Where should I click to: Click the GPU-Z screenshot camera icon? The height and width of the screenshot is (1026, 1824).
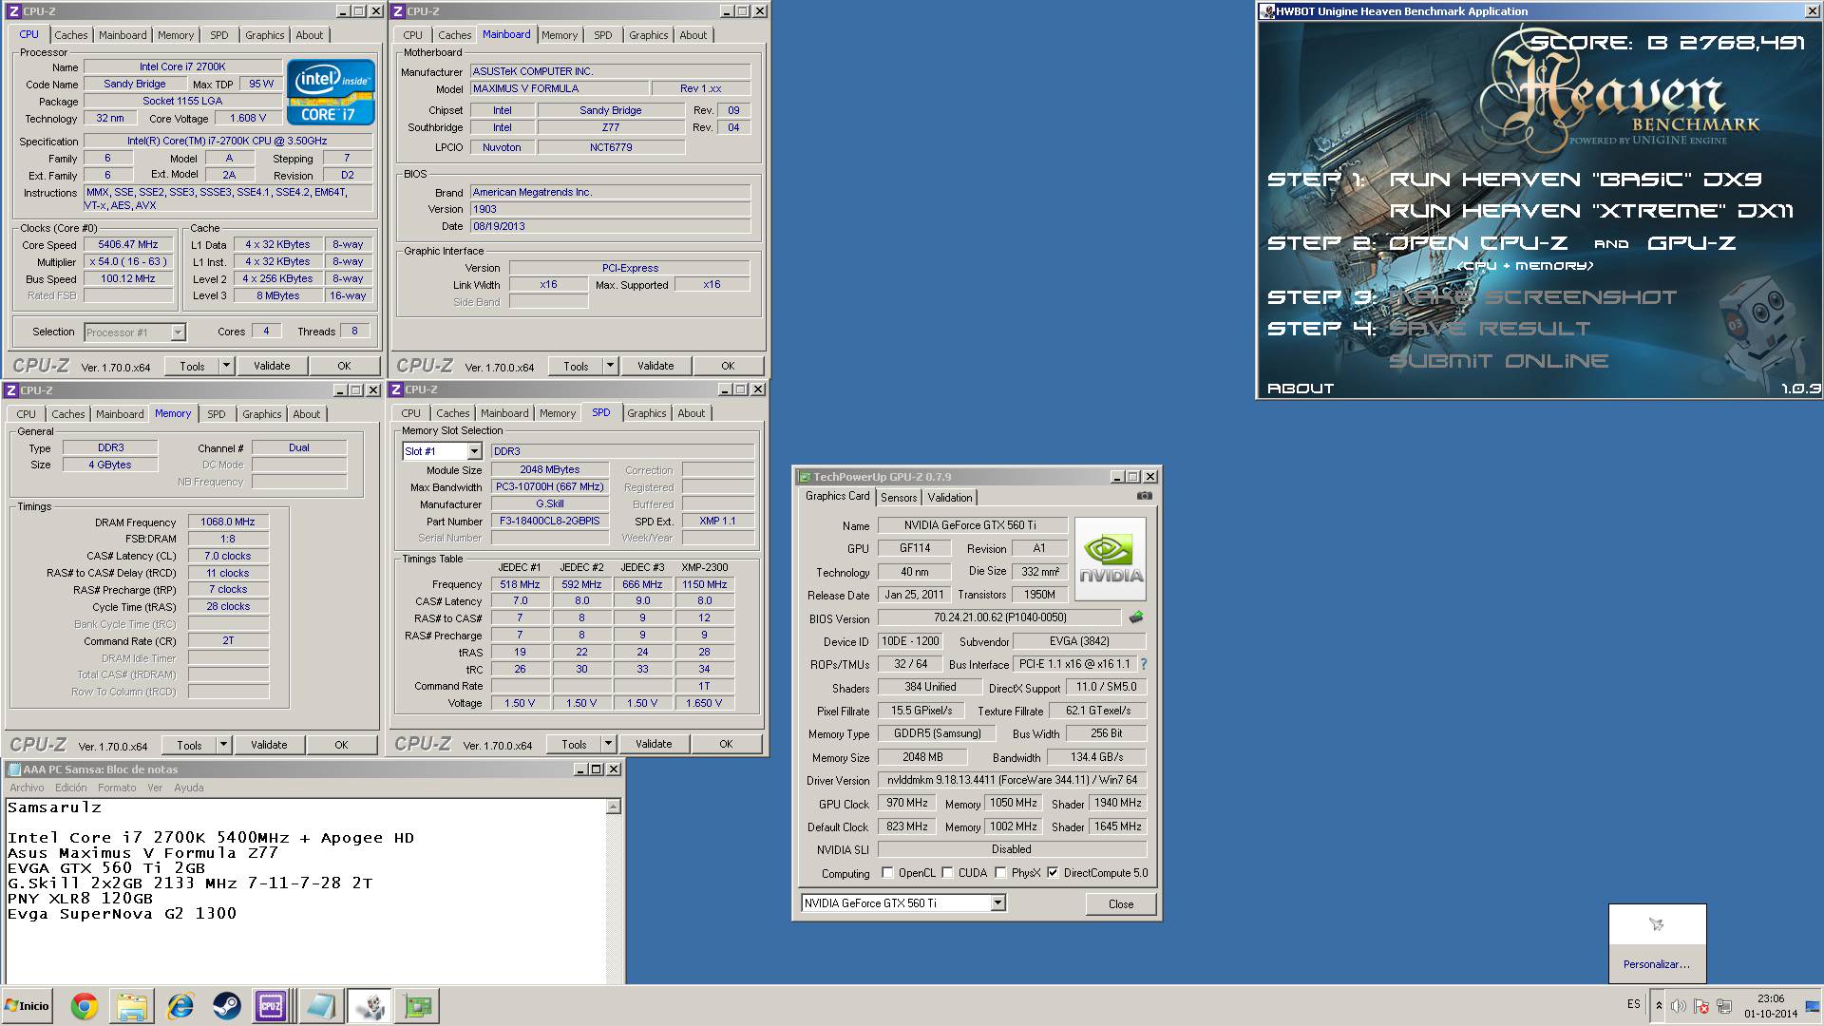pos(1144,496)
